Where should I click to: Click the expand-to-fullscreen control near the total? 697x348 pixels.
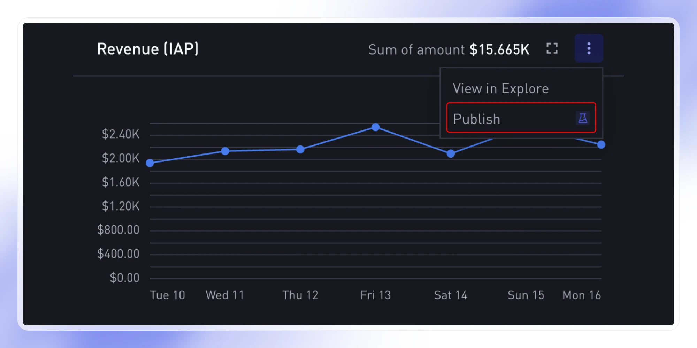(552, 48)
